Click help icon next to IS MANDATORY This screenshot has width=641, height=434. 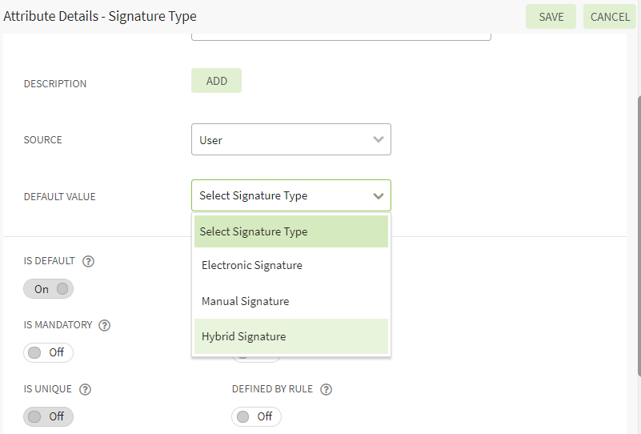tap(104, 325)
